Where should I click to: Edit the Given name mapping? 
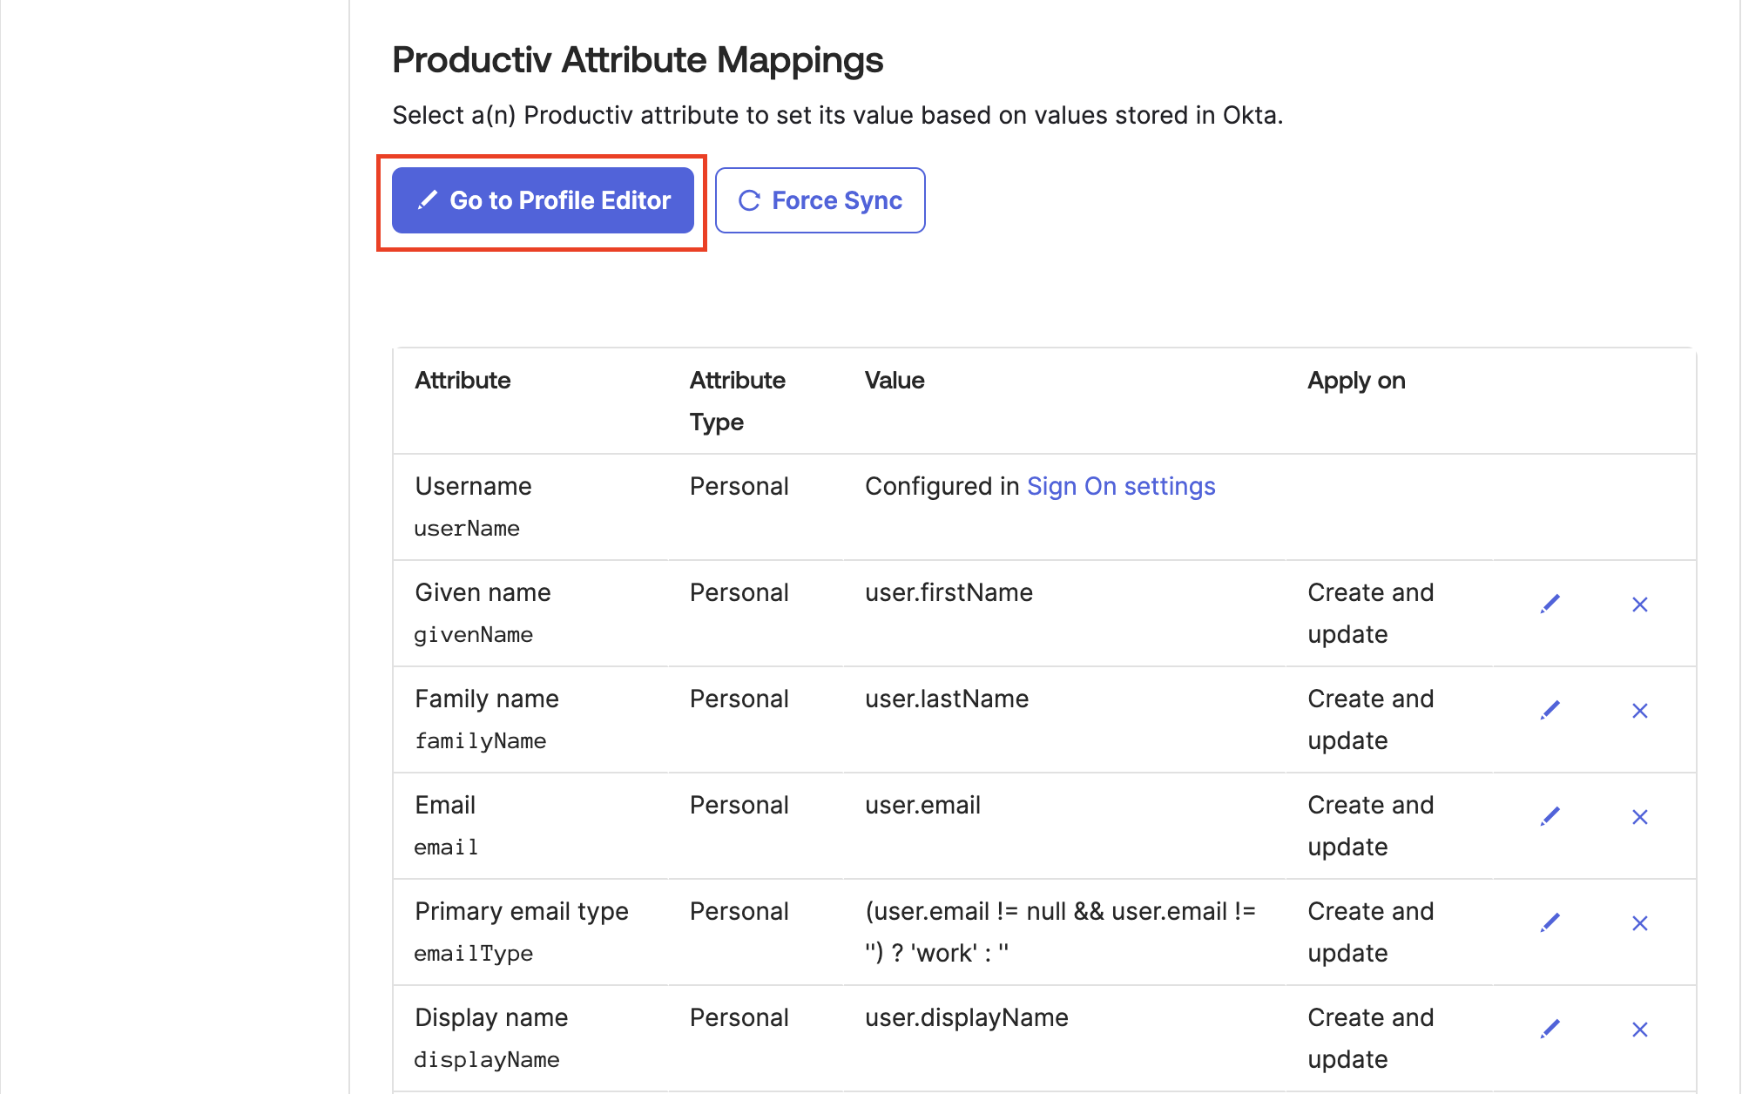coord(1550,604)
